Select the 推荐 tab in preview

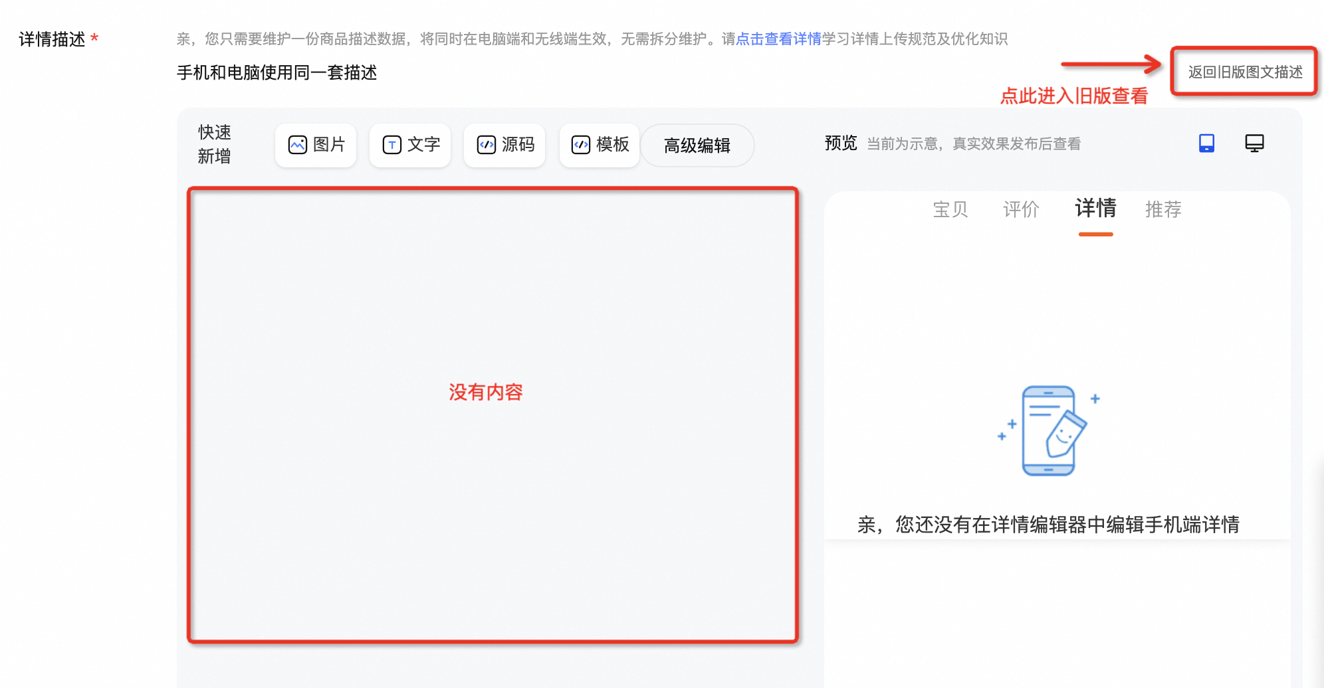click(x=1163, y=210)
